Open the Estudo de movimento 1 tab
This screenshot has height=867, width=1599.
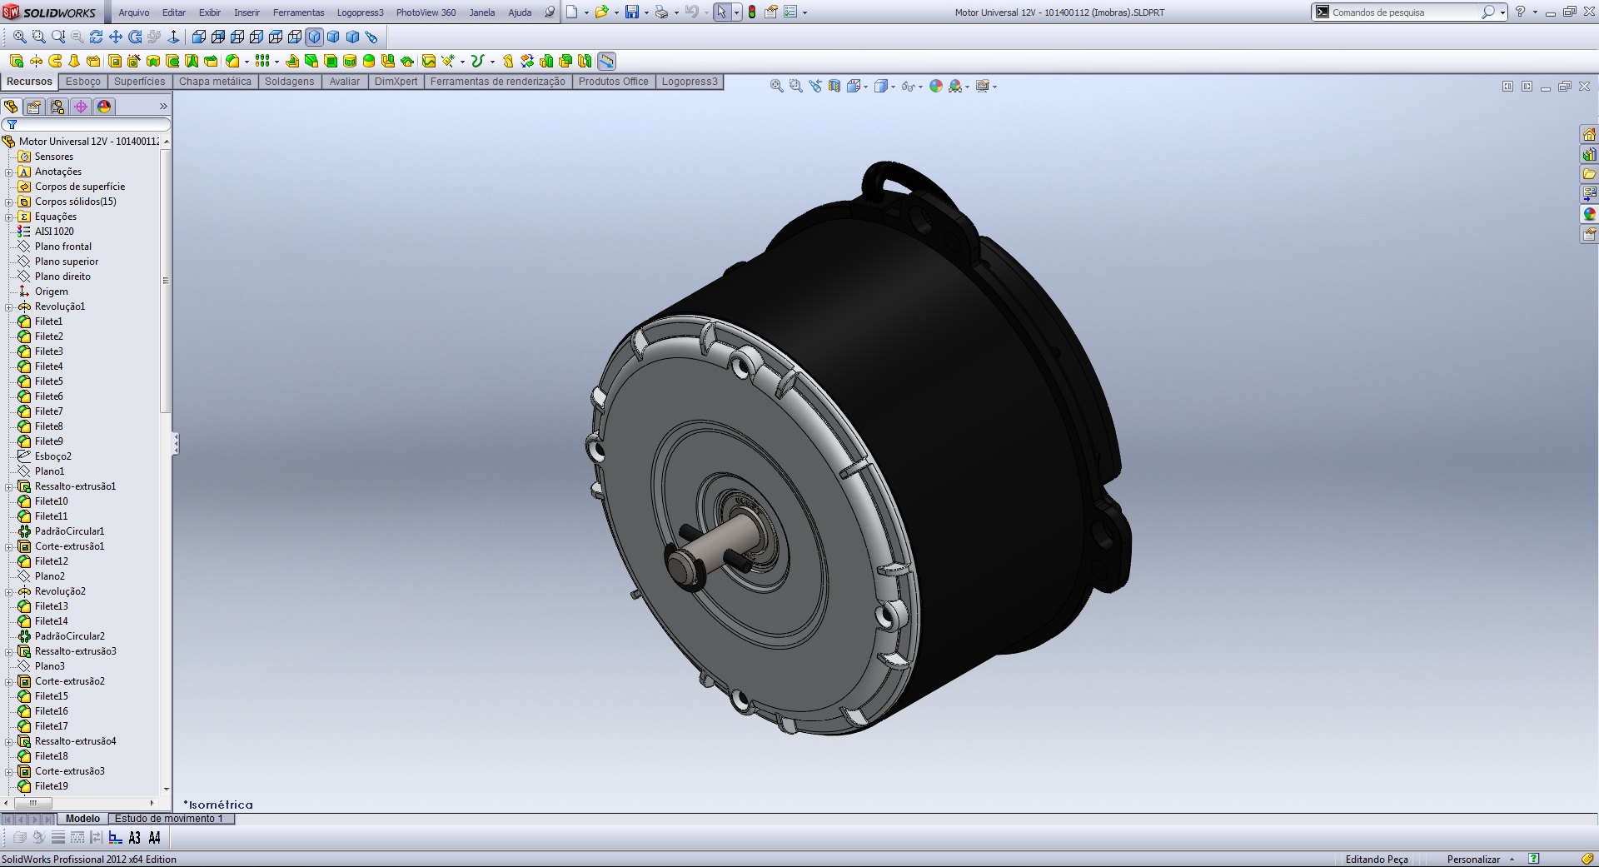click(169, 819)
